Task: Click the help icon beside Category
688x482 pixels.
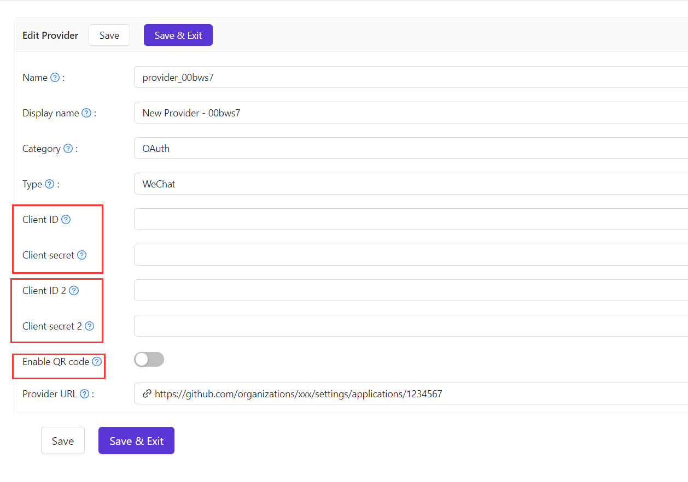Action: (x=68, y=149)
